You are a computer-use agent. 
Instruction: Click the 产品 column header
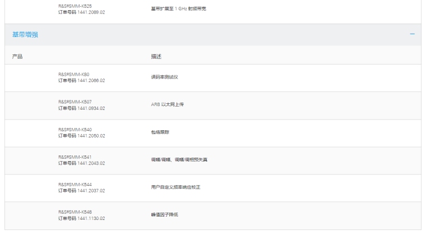click(17, 57)
